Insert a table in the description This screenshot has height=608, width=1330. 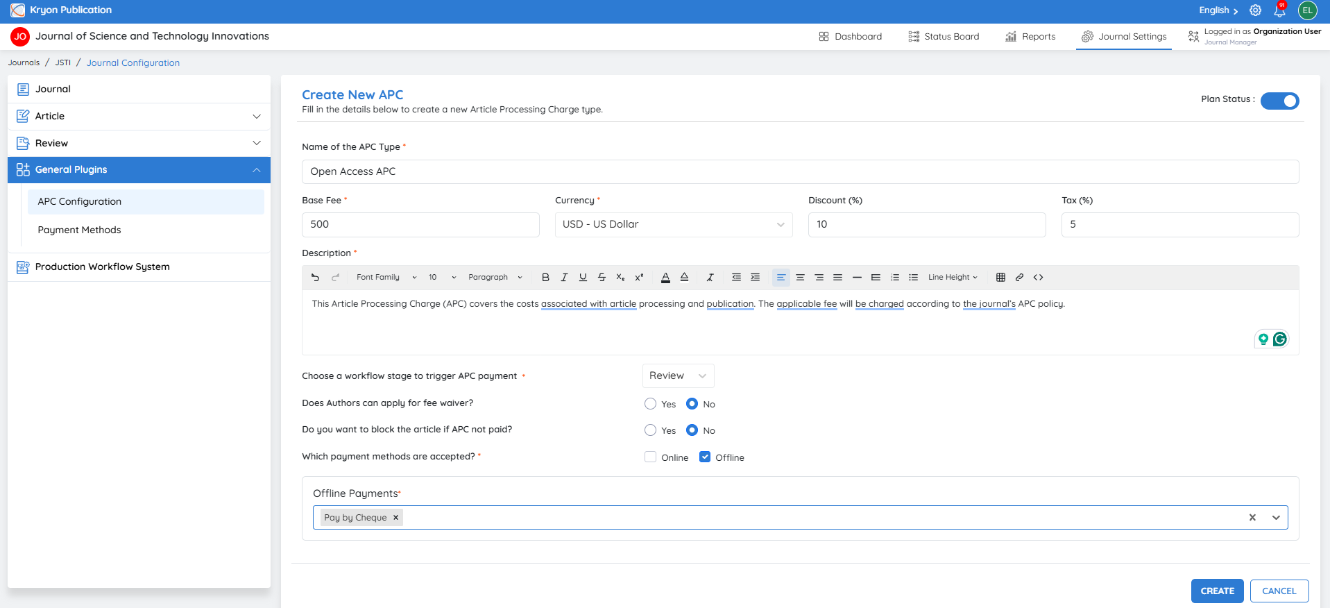click(1000, 278)
